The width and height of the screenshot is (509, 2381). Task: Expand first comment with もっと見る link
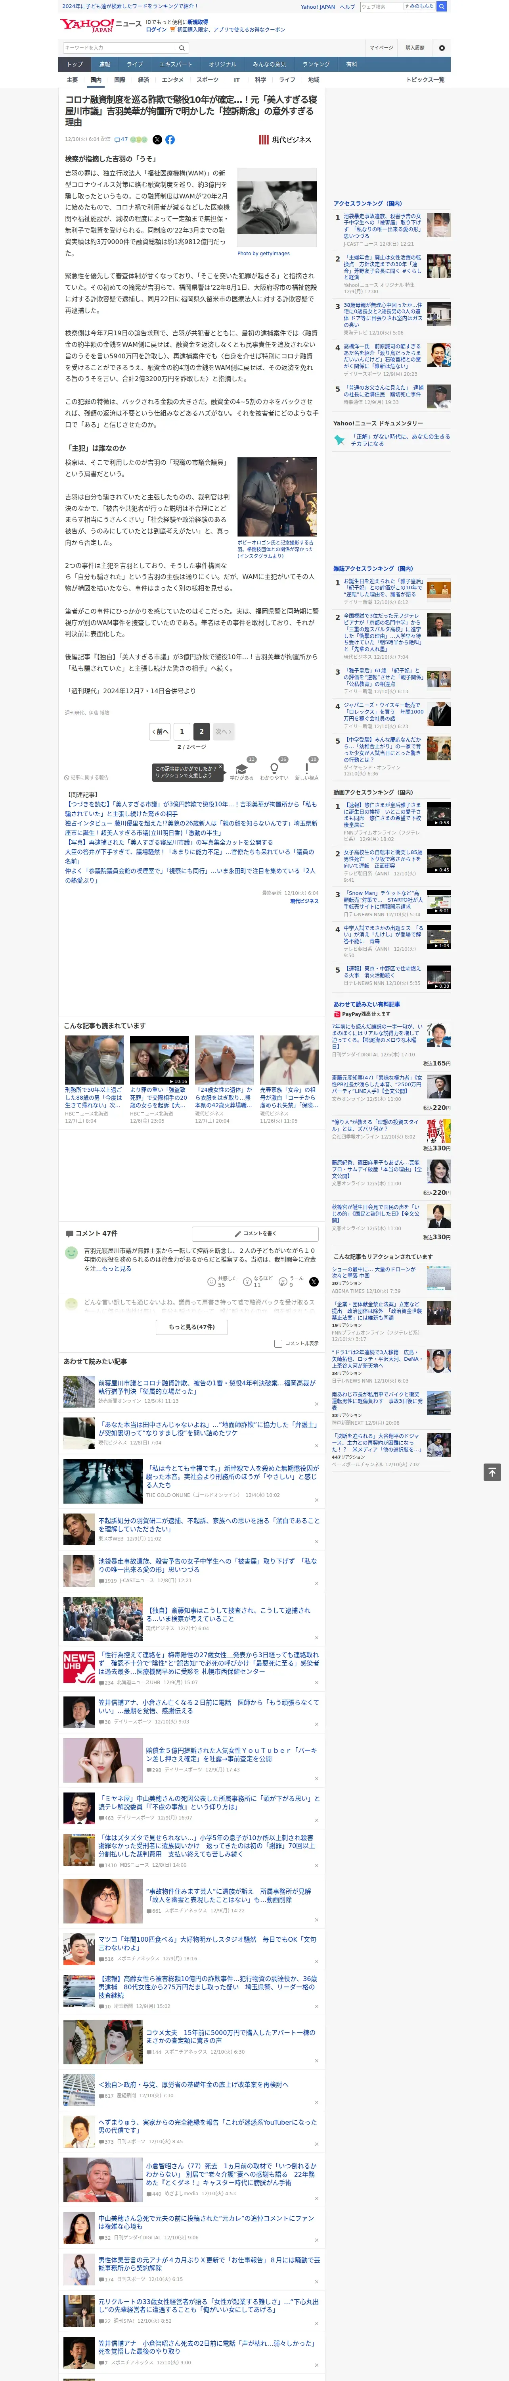coord(117,1269)
